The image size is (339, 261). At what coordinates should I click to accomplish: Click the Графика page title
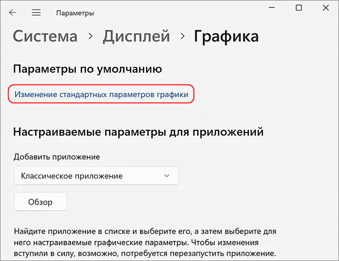tap(226, 36)
